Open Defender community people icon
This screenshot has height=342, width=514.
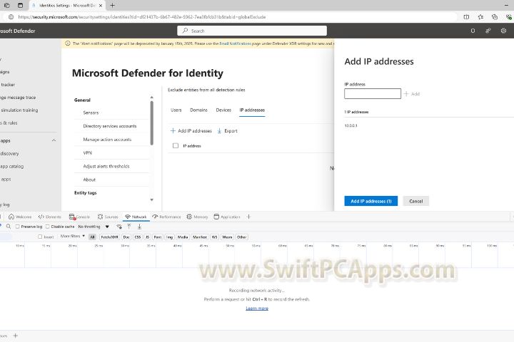[488, 31]
